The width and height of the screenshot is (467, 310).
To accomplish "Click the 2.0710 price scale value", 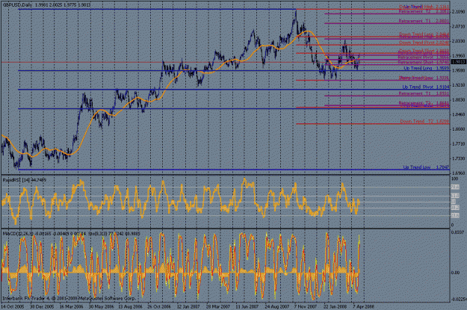I will 458,26.
